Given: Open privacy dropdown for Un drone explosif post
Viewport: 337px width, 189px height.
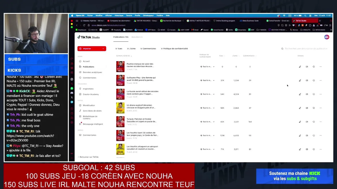Looking at the screenshot, I should point(207,108).
